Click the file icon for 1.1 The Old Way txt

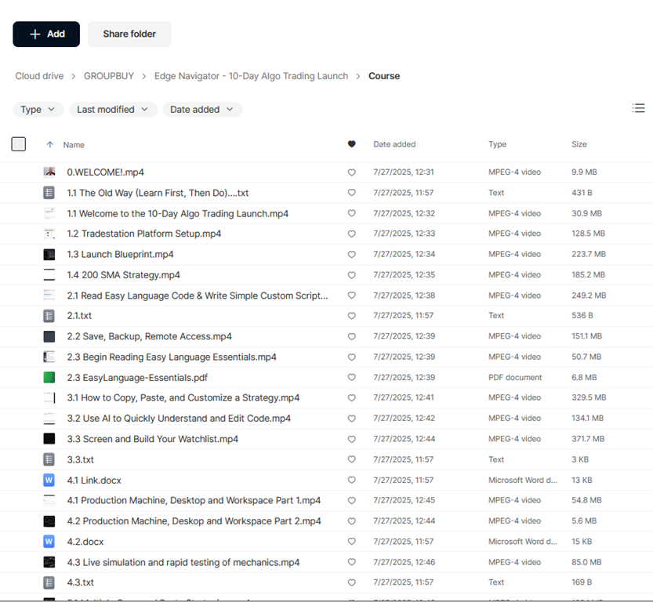click(49, 193)
